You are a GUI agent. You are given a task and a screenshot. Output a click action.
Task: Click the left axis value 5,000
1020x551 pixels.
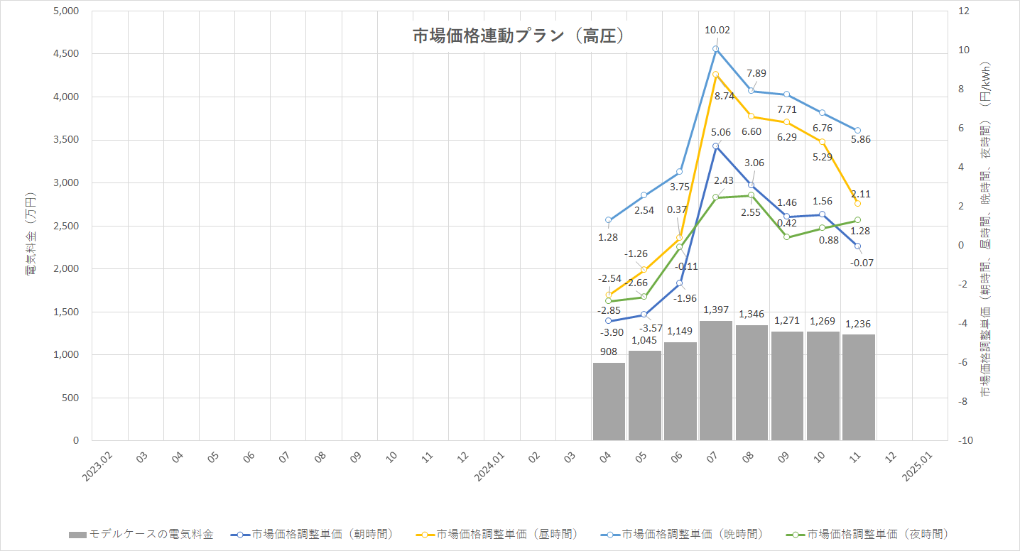tap(66, 11)
